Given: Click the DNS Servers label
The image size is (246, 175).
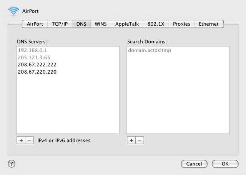Looking at the screenshot, I should 32,42.
